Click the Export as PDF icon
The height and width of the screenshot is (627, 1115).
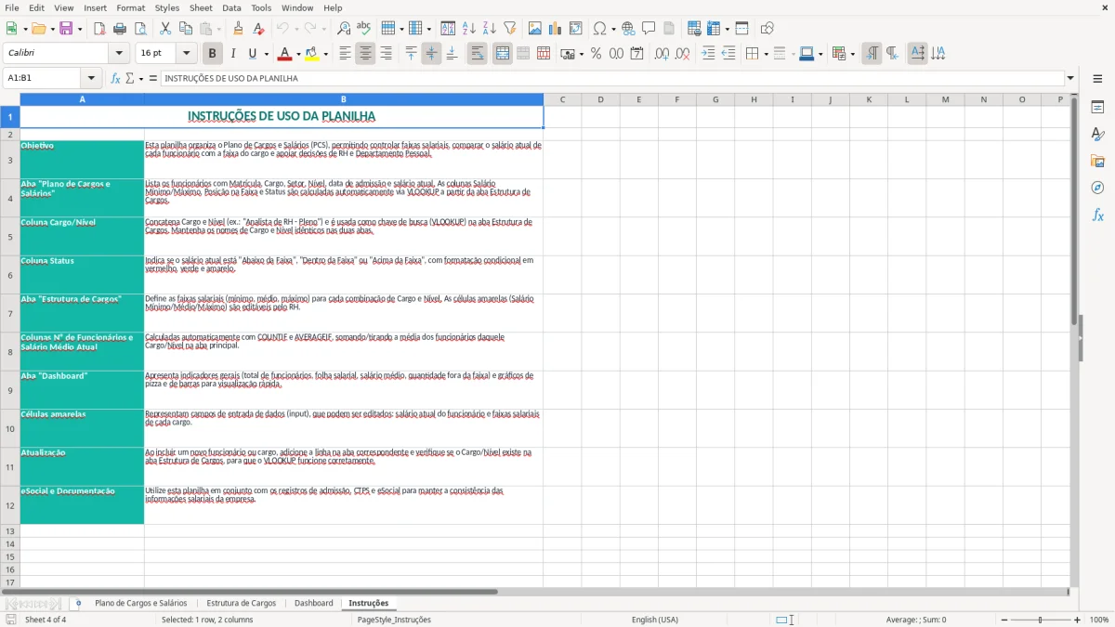click(x=99, y=29)
